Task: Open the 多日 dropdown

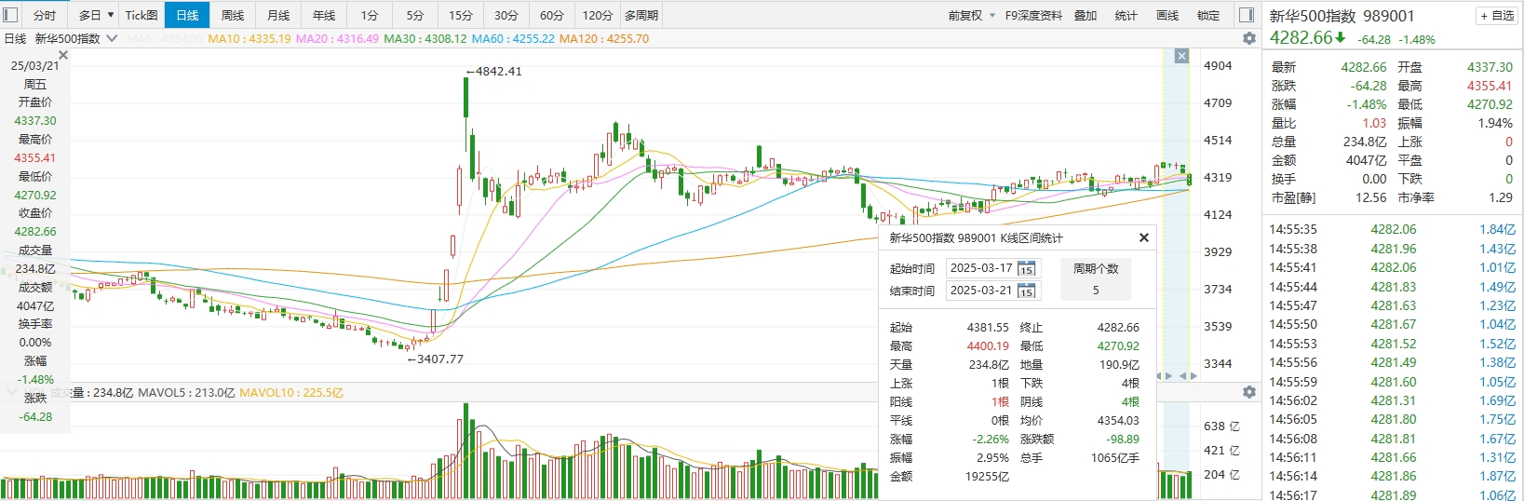Action: 96,15
